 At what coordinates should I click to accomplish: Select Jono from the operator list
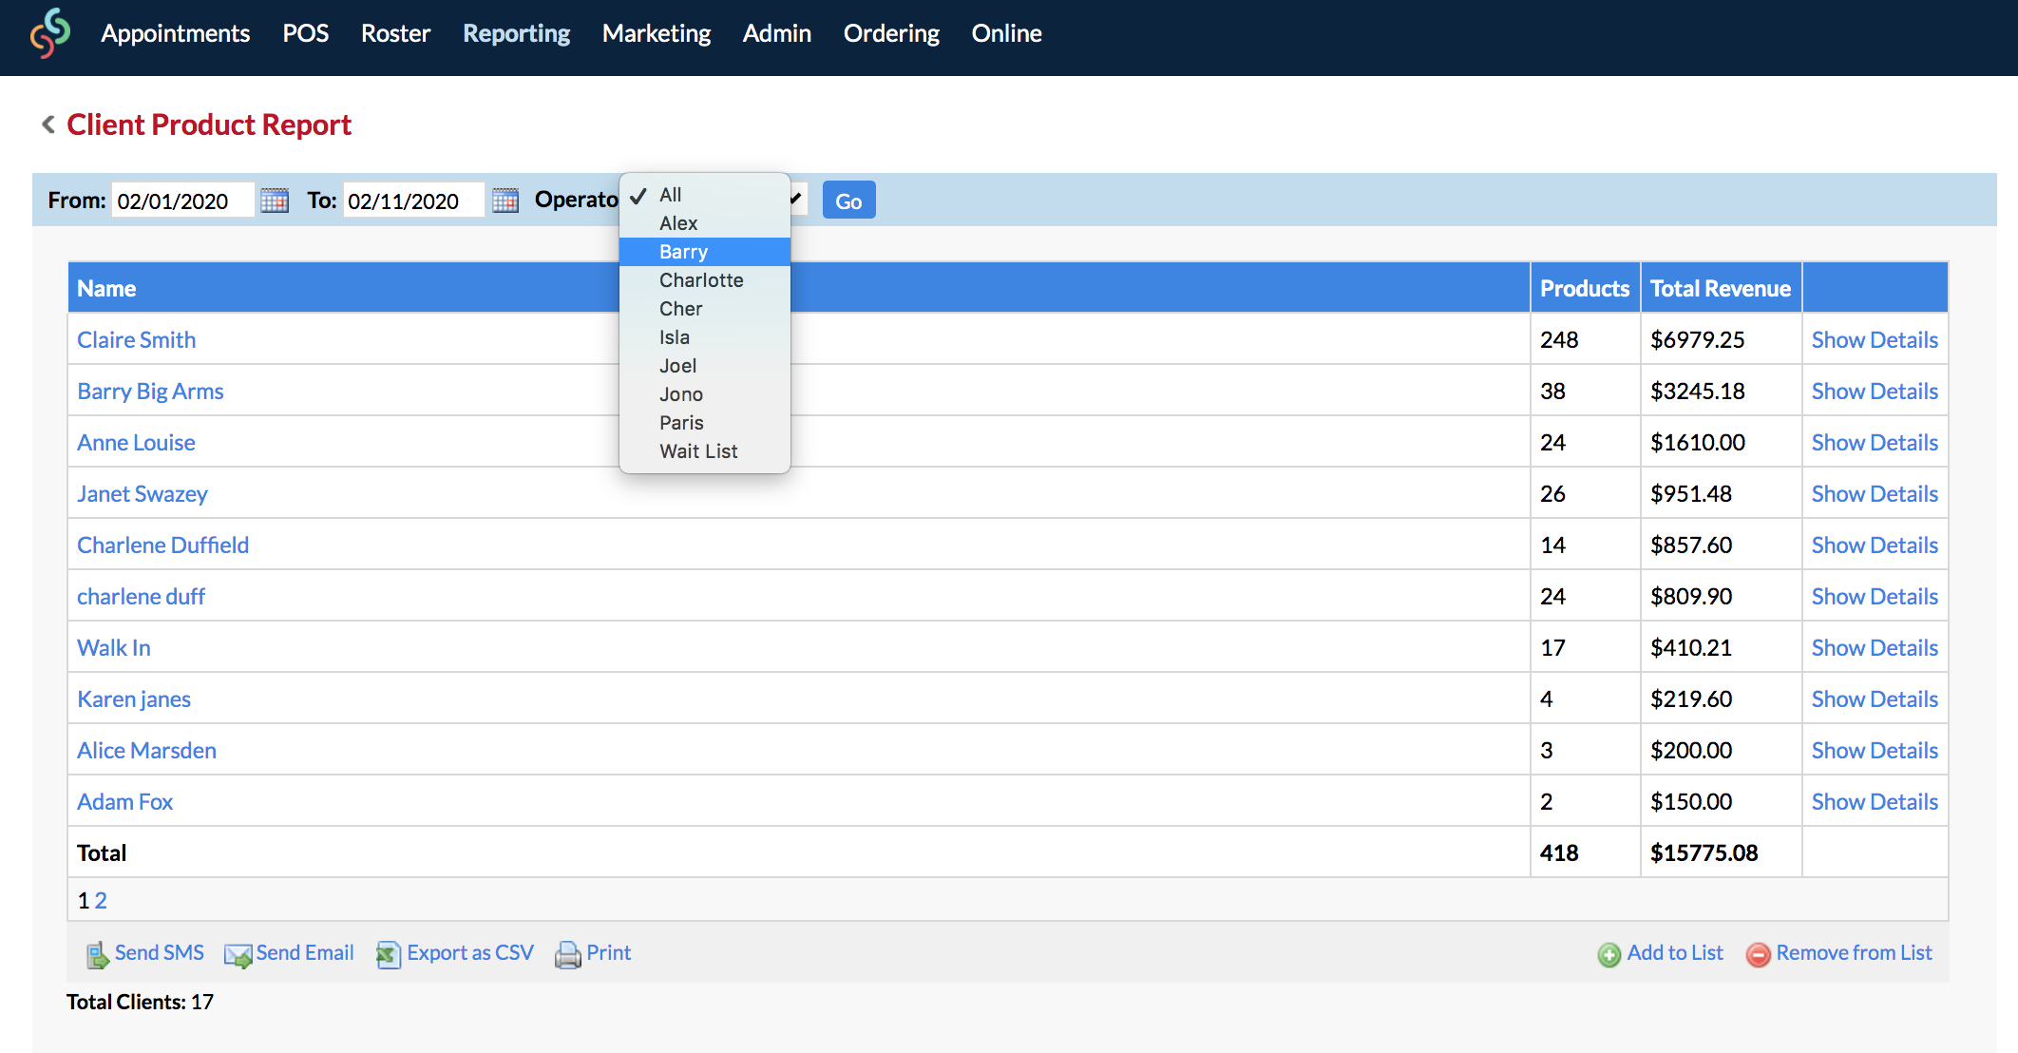tap(705, 394)
